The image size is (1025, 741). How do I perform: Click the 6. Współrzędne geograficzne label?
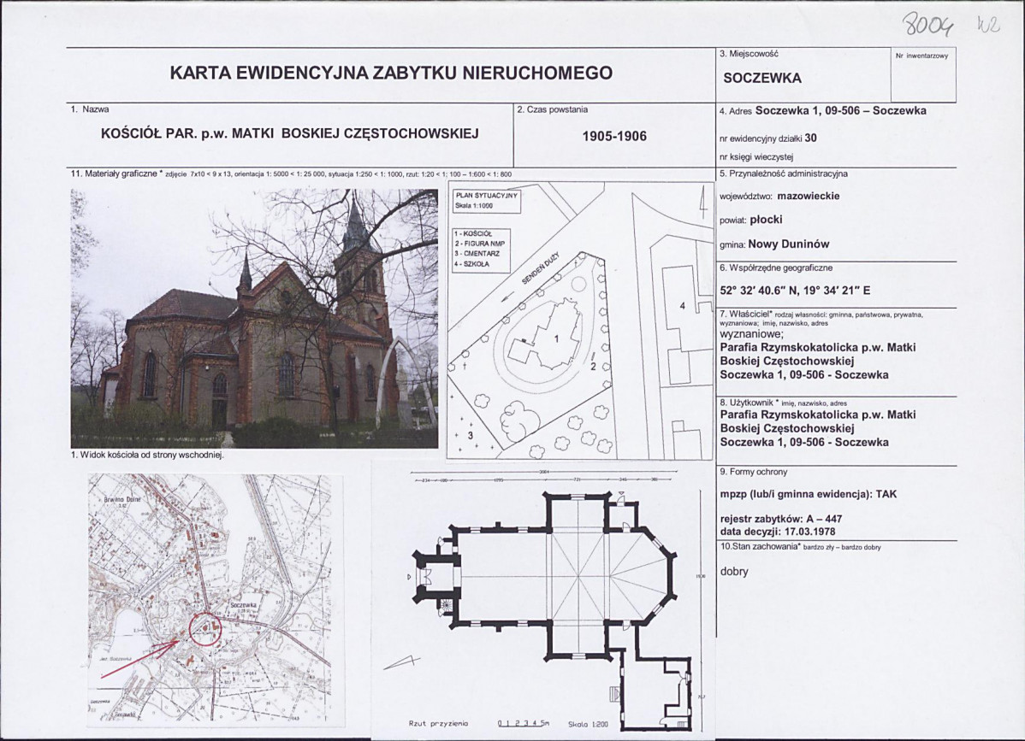[777, 268]
